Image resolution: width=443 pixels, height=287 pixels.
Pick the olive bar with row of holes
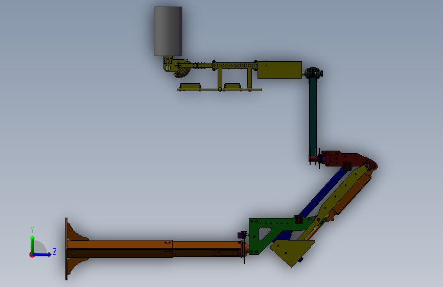click(x=235, y=66)
